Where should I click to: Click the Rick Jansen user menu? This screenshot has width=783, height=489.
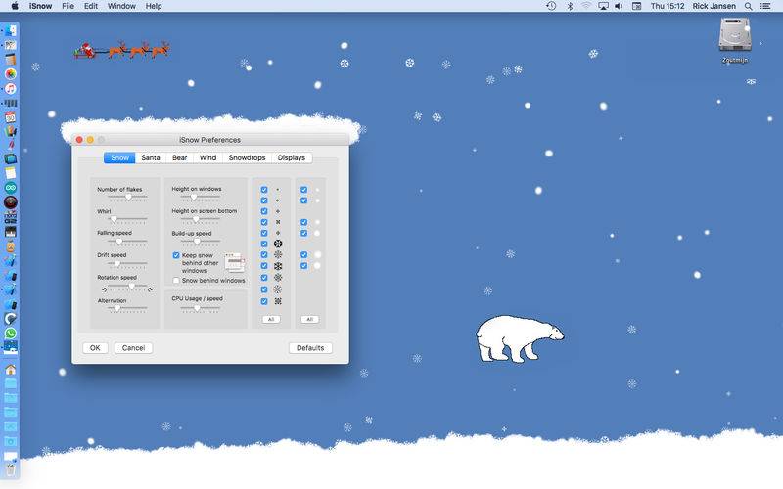(x=714, y=6)
